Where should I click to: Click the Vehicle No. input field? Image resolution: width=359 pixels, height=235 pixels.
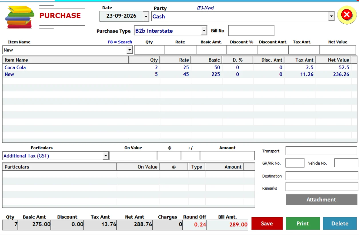pyautogui.click(x=346, y=163)
